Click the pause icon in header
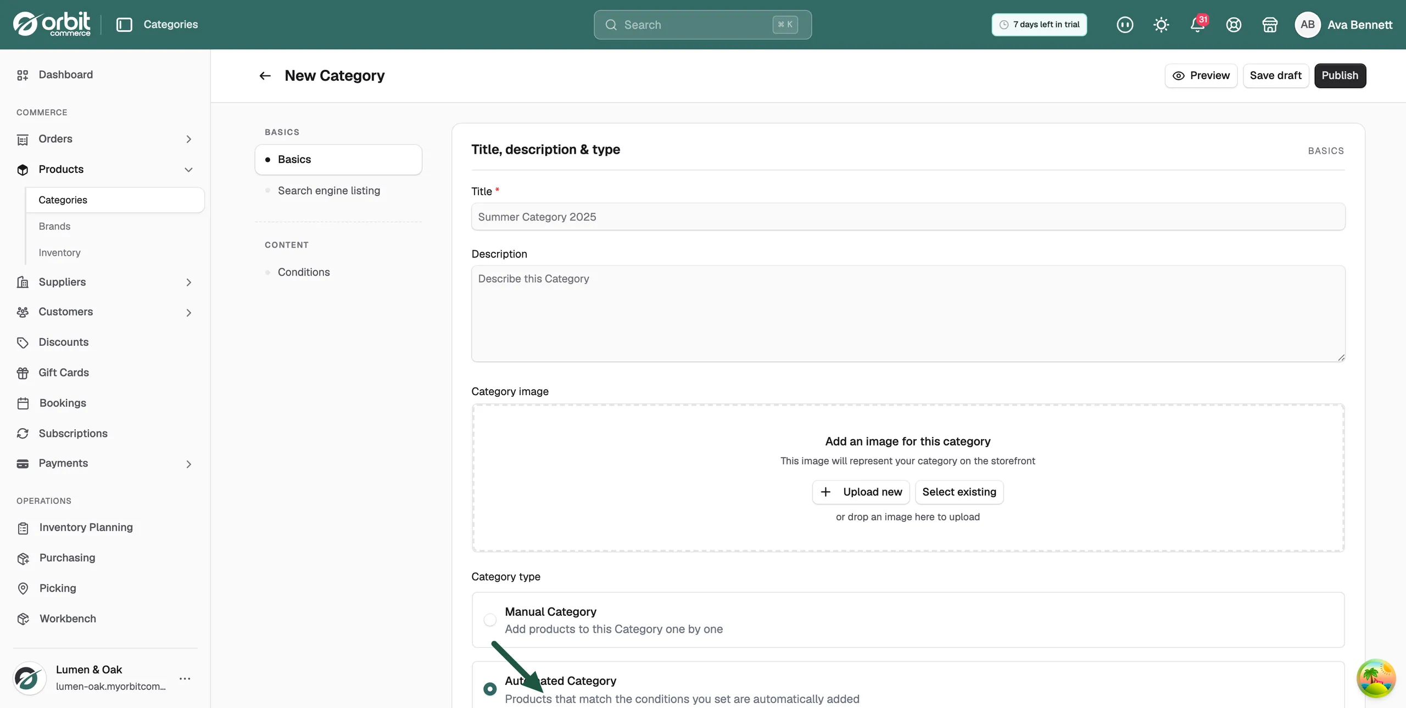This screenshot has width=1406, height=708. tap(1125, 25)
